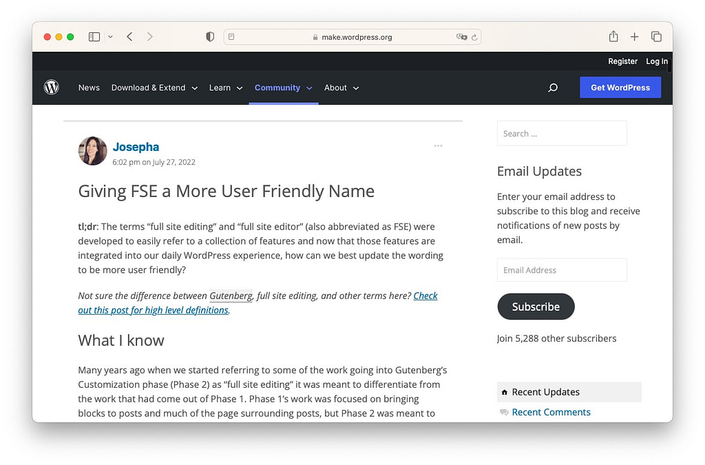Open the post's three-dot options menu
The image size is (705, 465).
click(438, 146)
